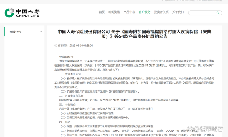
Task: Click the heading 三、特别说明
Action: (67, 105)
